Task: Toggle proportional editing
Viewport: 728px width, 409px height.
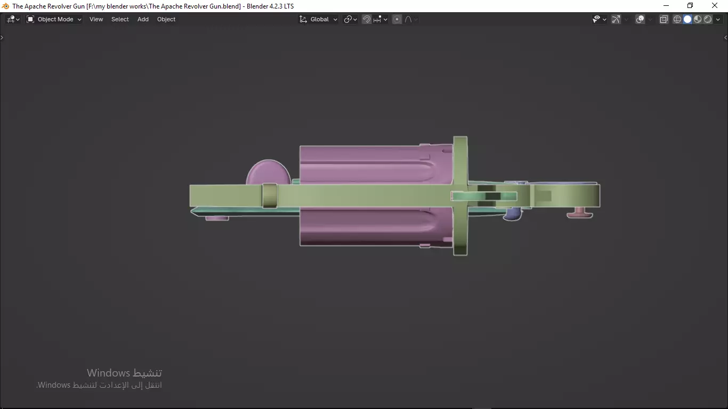Action: [397, 19]
